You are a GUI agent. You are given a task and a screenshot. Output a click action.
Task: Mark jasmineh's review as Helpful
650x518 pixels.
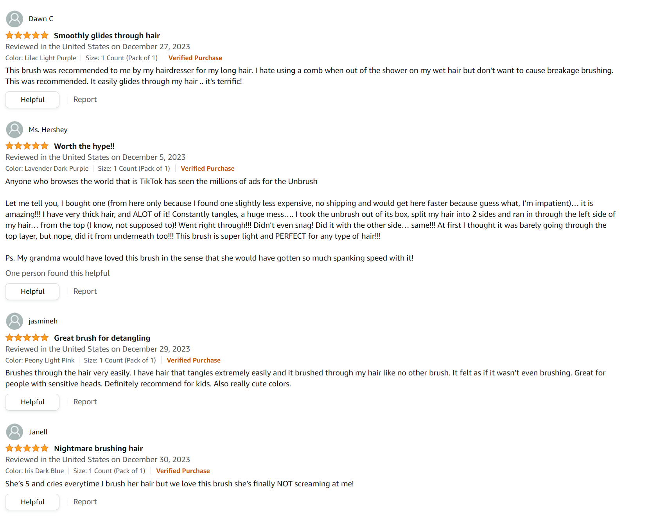tap(32, 402)
